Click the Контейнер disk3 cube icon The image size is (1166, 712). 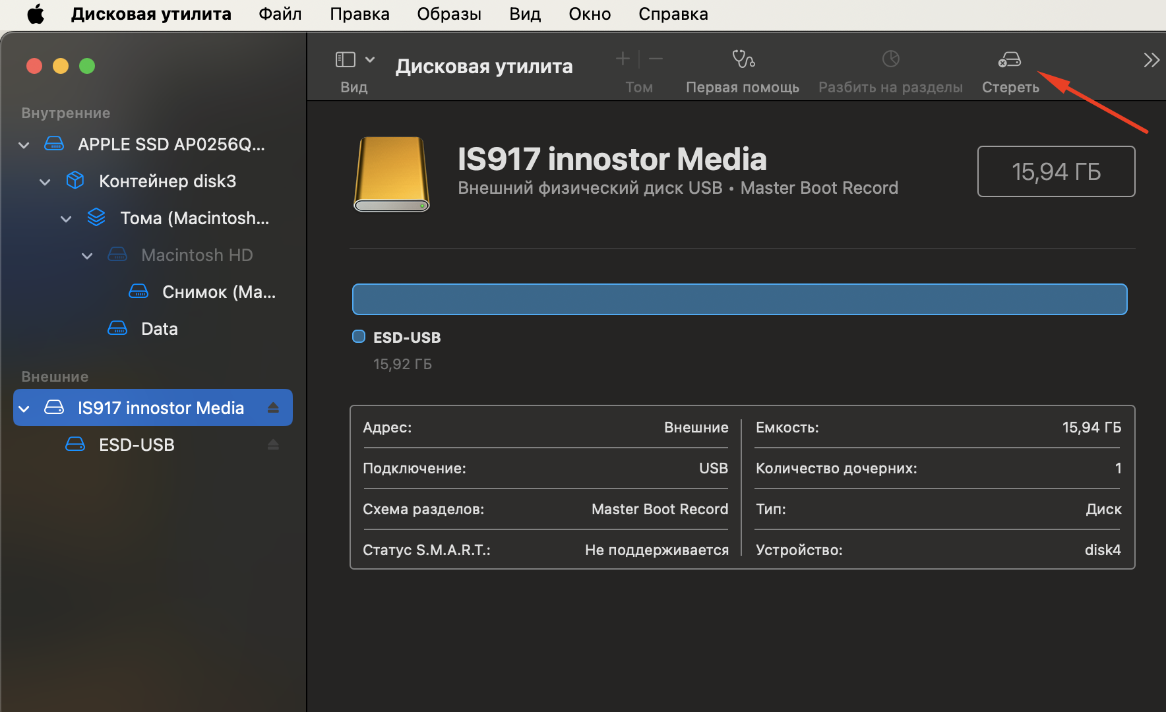[75, 181]
